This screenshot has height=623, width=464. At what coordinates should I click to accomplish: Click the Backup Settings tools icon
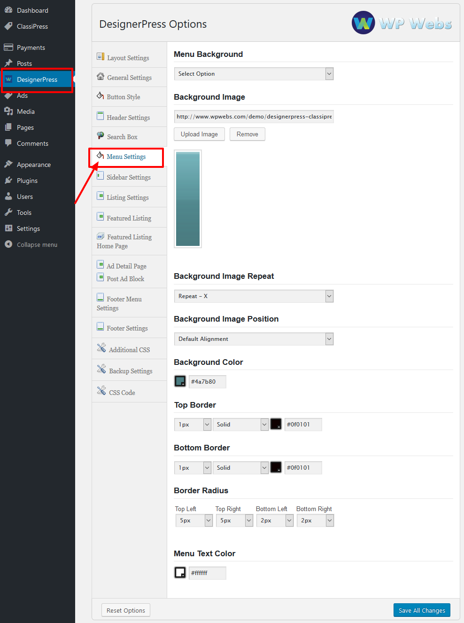[x=101, y=369]
